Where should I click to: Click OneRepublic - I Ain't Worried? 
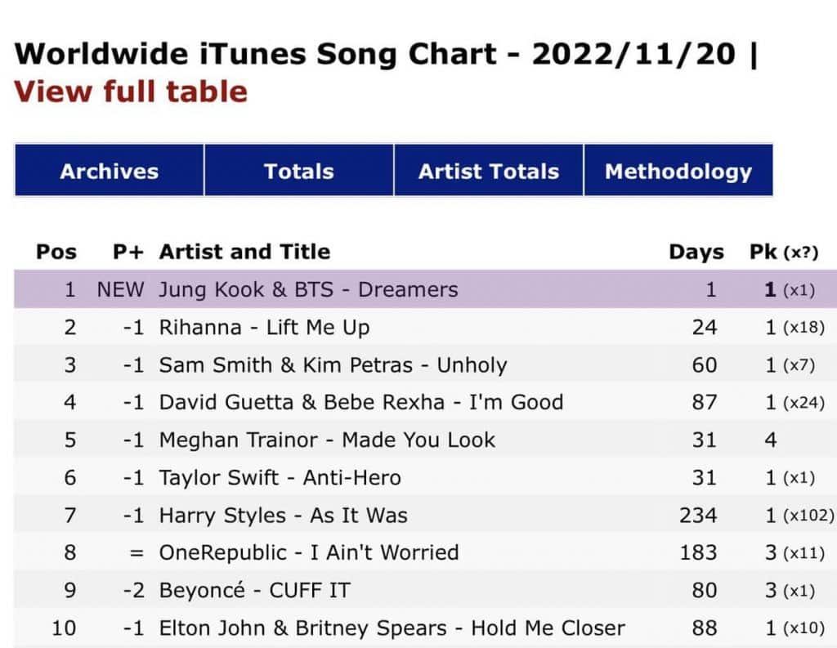point(308,552)
